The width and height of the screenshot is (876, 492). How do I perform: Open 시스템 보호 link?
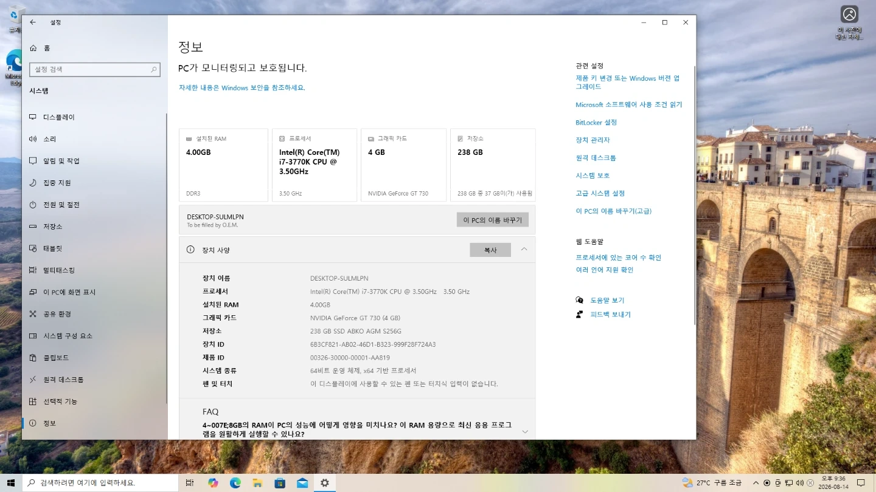593,176
